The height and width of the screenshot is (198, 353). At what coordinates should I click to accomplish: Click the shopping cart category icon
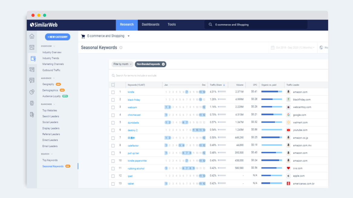click(x=83, y=36)
